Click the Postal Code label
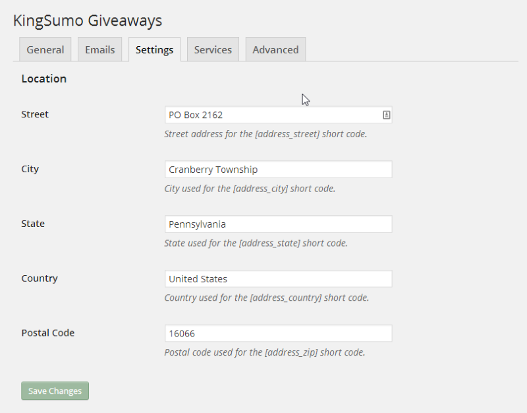The image size is (527, 413). coord(47,333)
